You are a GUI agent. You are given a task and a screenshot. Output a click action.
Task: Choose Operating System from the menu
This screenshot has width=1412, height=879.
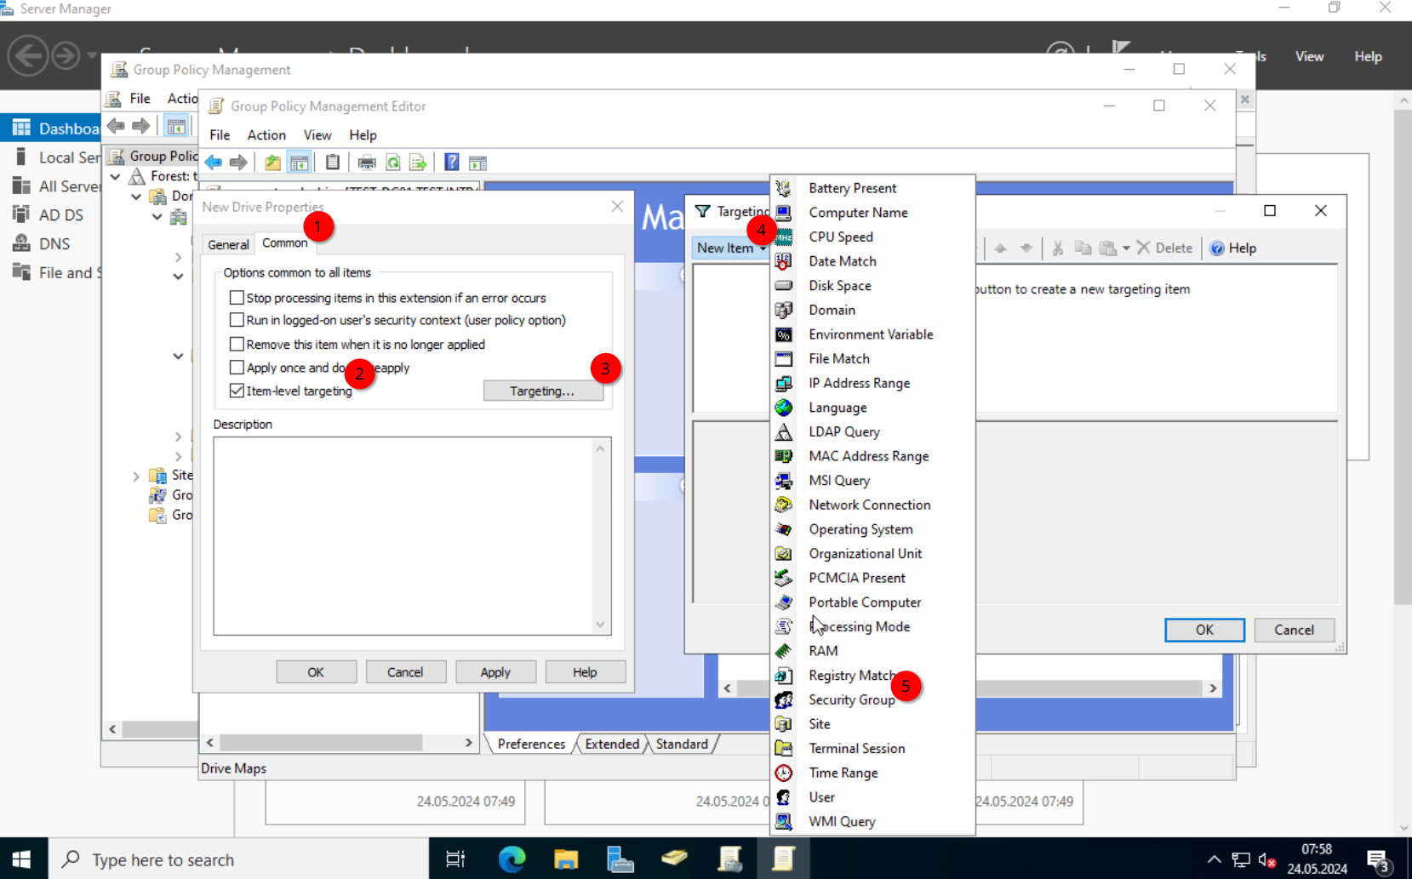(872, 529)
